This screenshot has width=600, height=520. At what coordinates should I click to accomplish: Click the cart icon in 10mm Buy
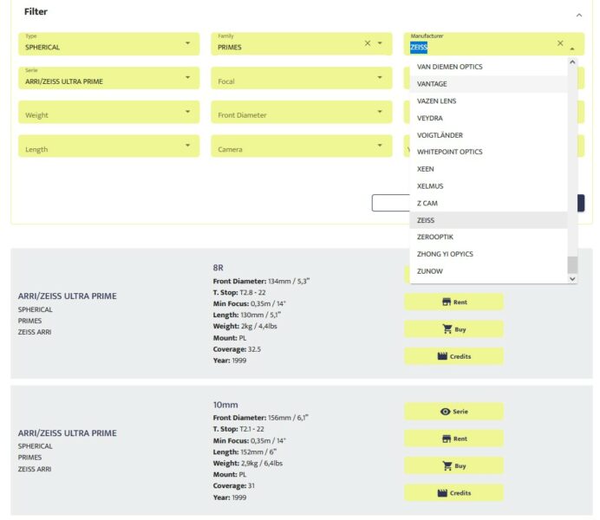click(x=447, y=465)
